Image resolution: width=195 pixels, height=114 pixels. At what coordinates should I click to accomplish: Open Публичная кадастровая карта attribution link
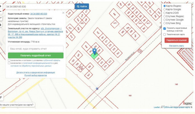176,107
